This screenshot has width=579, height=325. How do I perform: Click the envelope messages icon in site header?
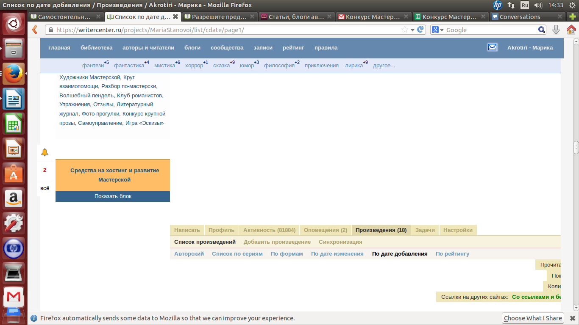pyautogui.click(x=492, y=47)
